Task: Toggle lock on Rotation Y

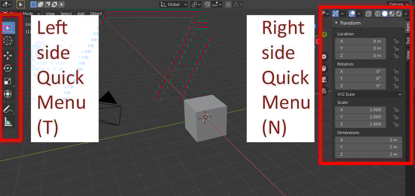Action: pyautogui.click(x=396, y=79)
